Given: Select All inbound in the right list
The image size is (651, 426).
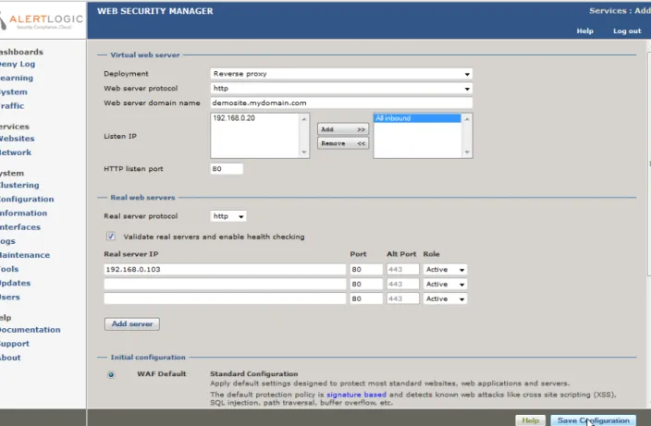Looking at the screenshot, I should pyautogui.click(x=417, y=118).
